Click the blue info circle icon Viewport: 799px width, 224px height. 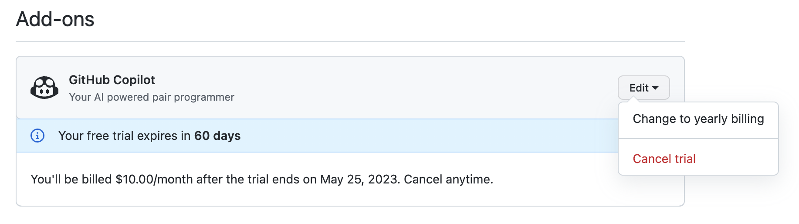37,136
